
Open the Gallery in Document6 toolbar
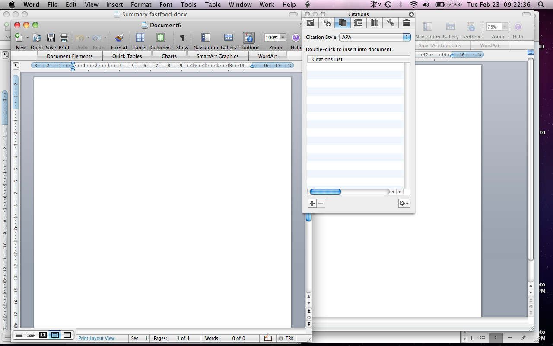coord(229,38)
